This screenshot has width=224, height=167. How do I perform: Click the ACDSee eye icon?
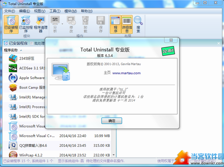click(13, 68)
